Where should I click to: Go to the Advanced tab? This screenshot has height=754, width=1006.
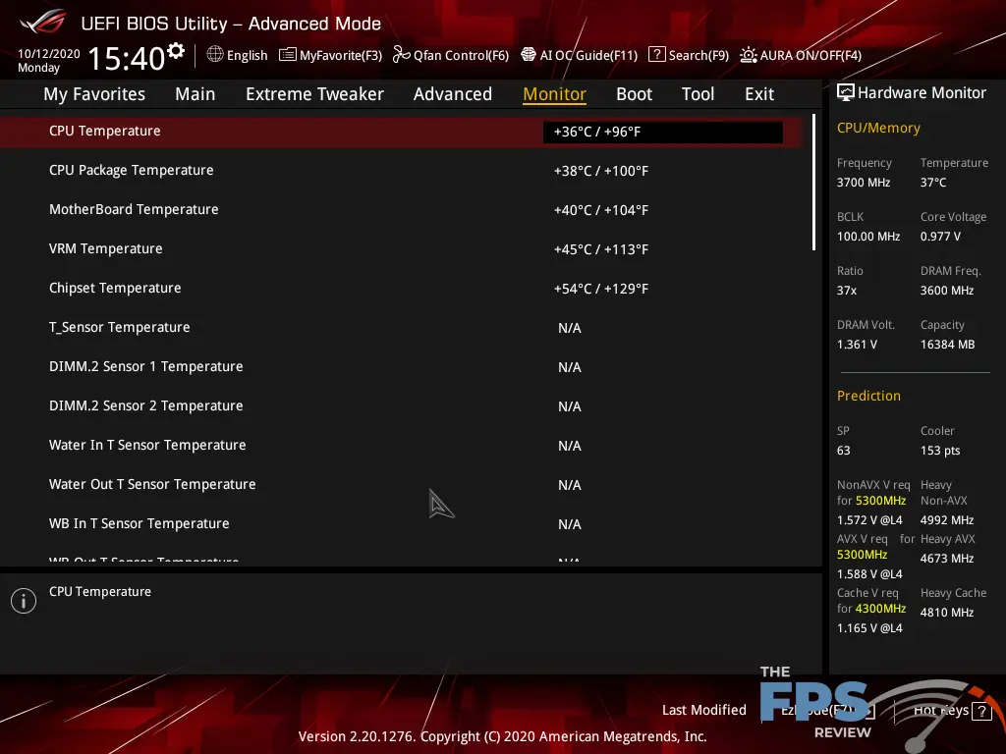[x=452, y=94]
